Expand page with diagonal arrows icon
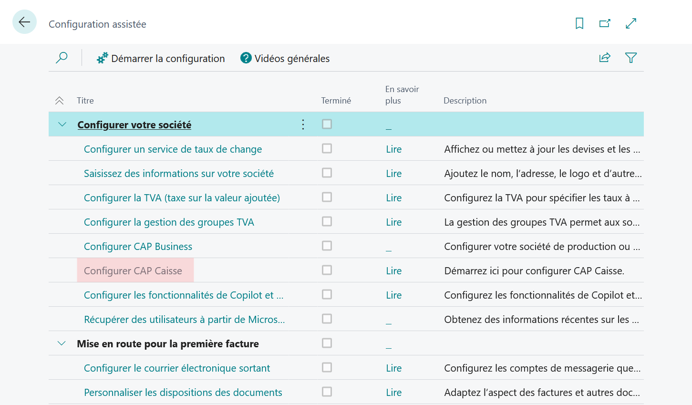This screenshot has height=405, width=692. pos(631,23)
